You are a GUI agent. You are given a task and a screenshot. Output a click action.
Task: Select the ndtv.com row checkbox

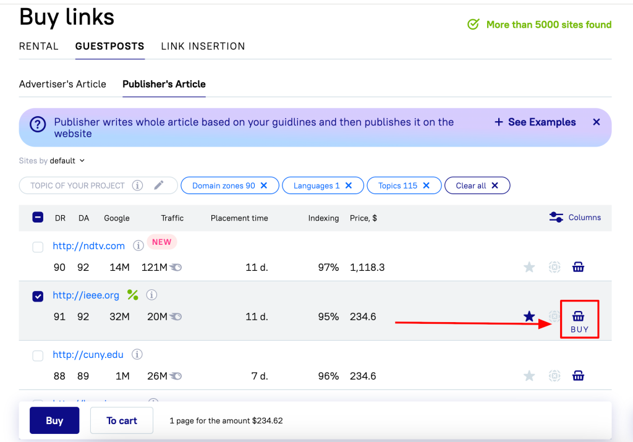pyautogui.click(x=38, y=247)
